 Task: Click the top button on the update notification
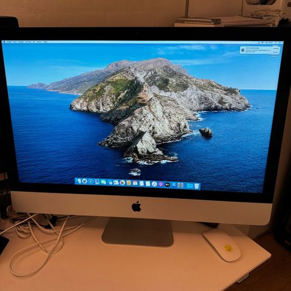[276, 48]
